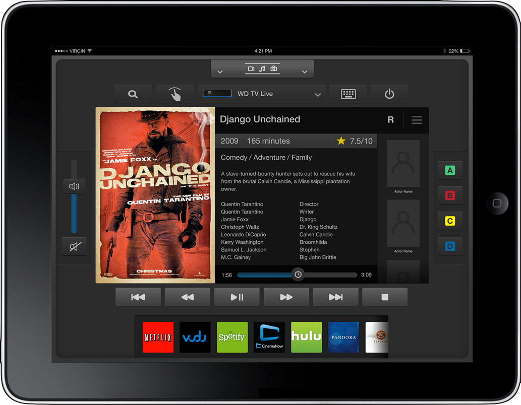Click the first Actor Name placeholder photo
Image resolution: width=521 pixels, height=405 pixels.
(x=403, y=163)
